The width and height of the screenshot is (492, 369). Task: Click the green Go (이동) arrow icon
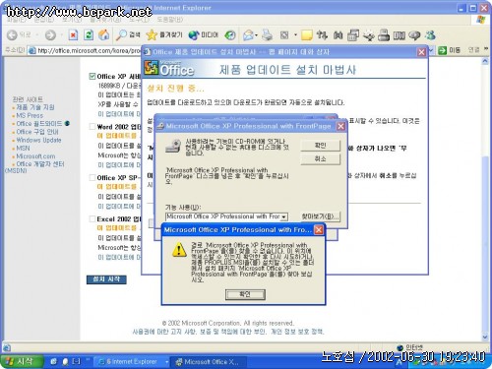443,50
